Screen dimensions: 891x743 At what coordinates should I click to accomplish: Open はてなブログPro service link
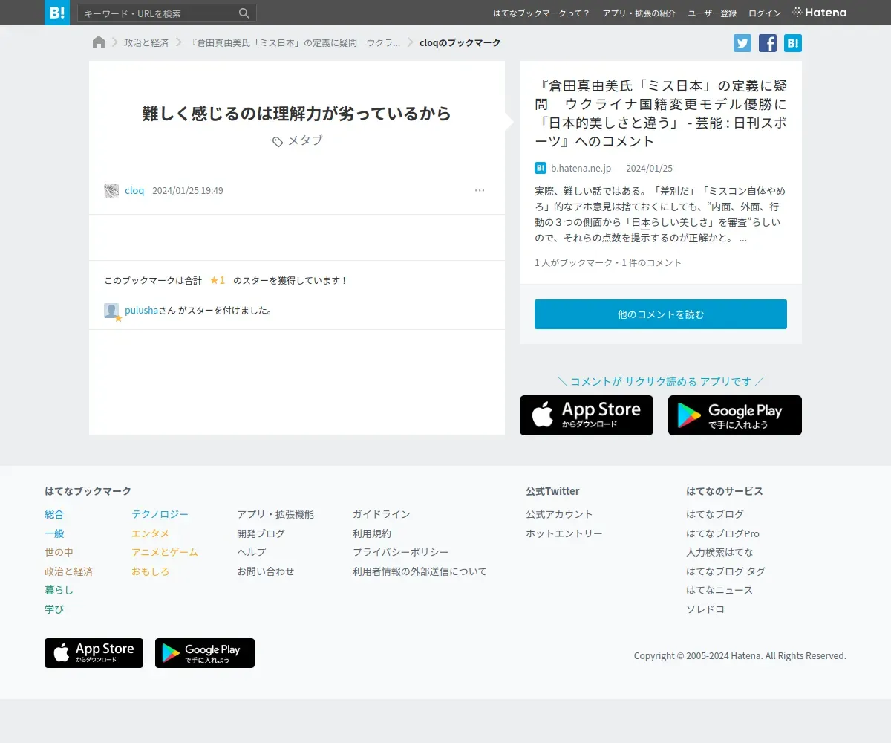[722, 533]
